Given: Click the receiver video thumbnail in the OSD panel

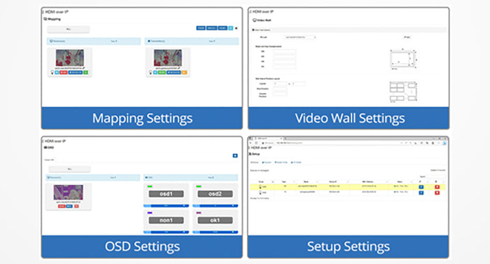Looking at the screenshot, I should tap(68, 193).
